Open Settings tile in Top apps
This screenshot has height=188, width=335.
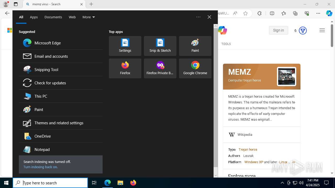pyautogui.click(x=125, y=46)
